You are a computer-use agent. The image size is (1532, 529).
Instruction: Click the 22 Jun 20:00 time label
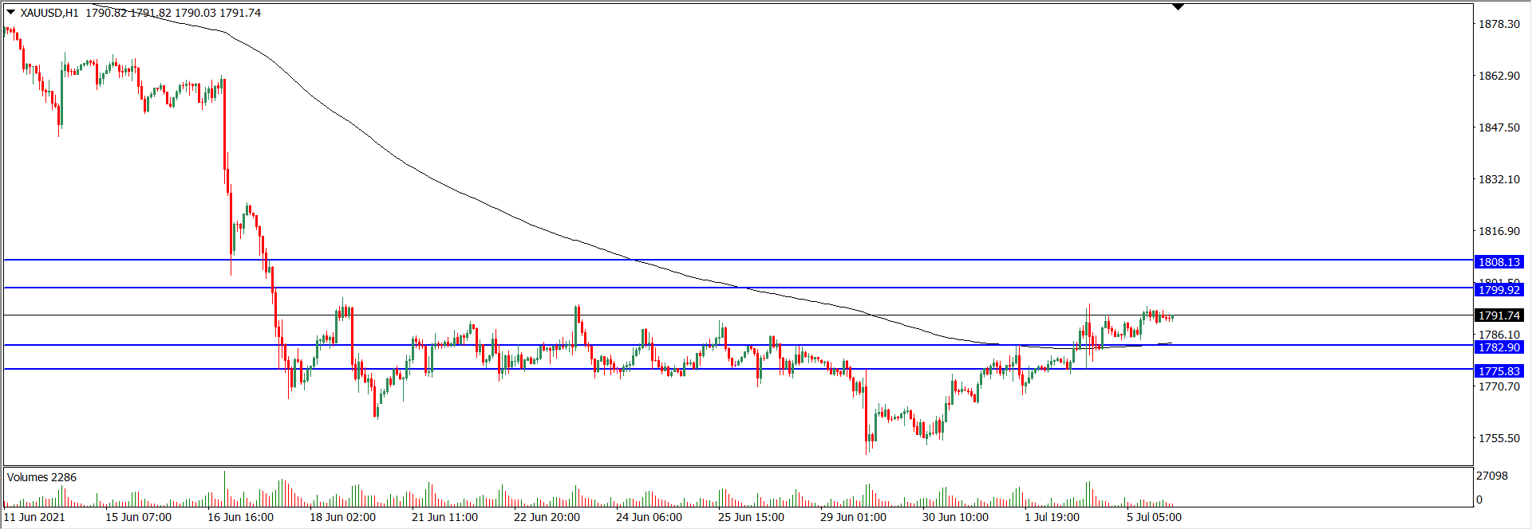coord(547,517)
